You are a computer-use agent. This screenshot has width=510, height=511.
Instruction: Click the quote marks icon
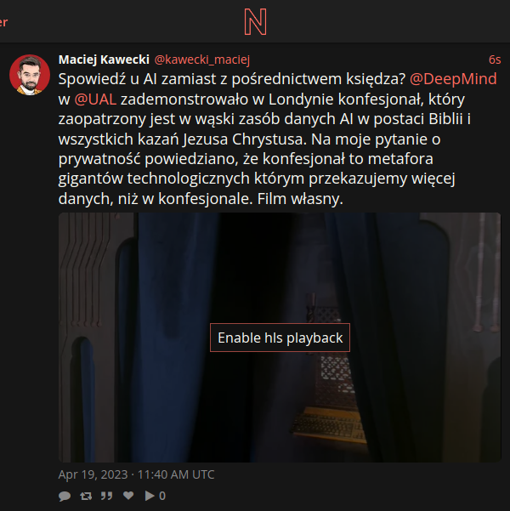[x=106, y=496]
